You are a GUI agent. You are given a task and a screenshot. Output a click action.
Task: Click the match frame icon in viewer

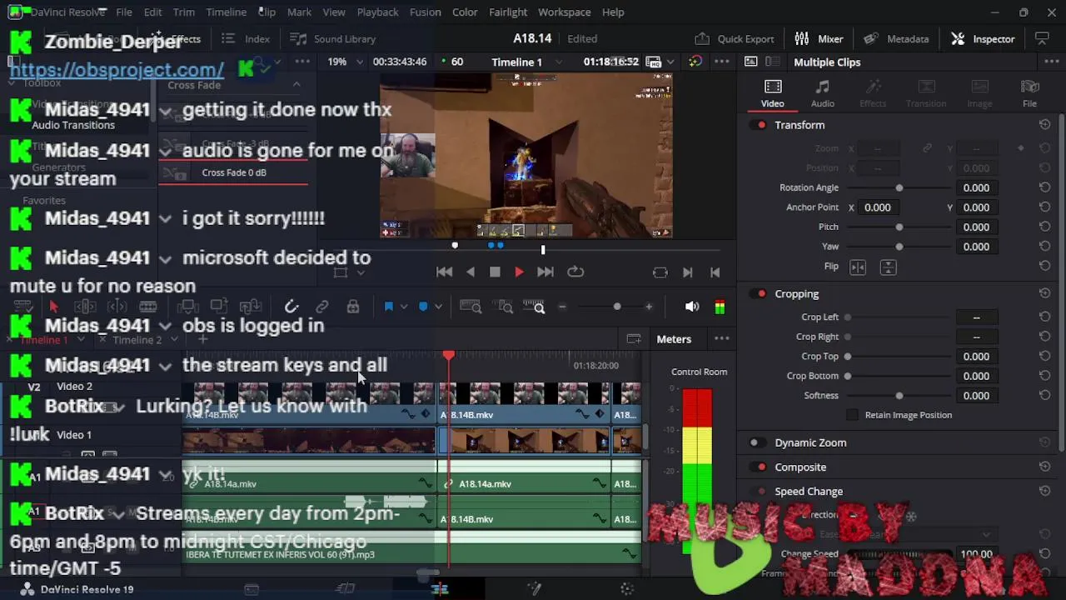(660, 272)
